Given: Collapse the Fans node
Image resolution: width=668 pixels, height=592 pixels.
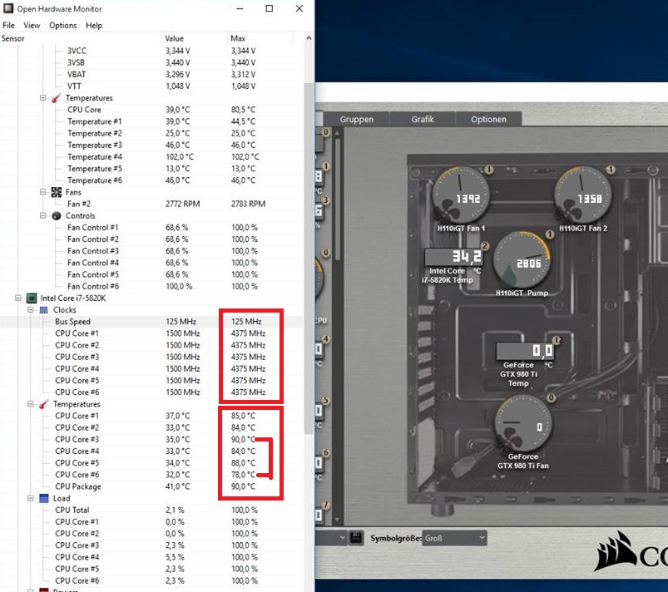Looking at the screenshot, I should point(42,192).
